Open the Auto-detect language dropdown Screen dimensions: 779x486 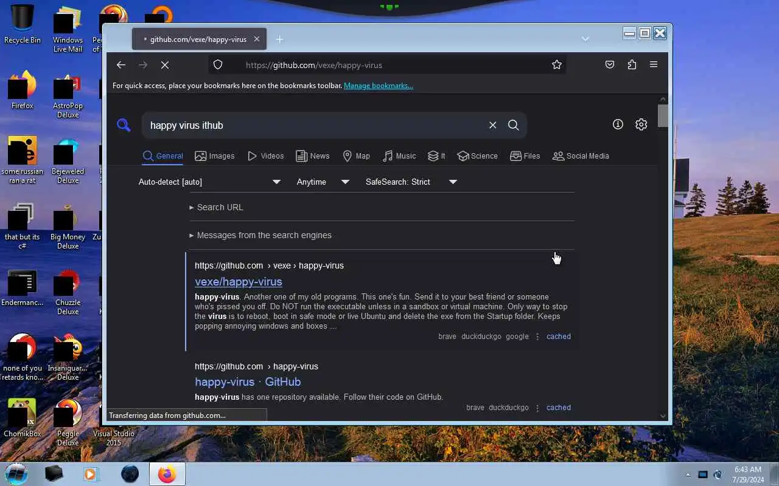coord(209,182)
